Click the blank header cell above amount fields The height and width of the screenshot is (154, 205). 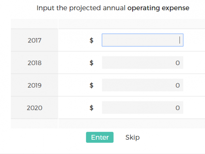[132, 24]
